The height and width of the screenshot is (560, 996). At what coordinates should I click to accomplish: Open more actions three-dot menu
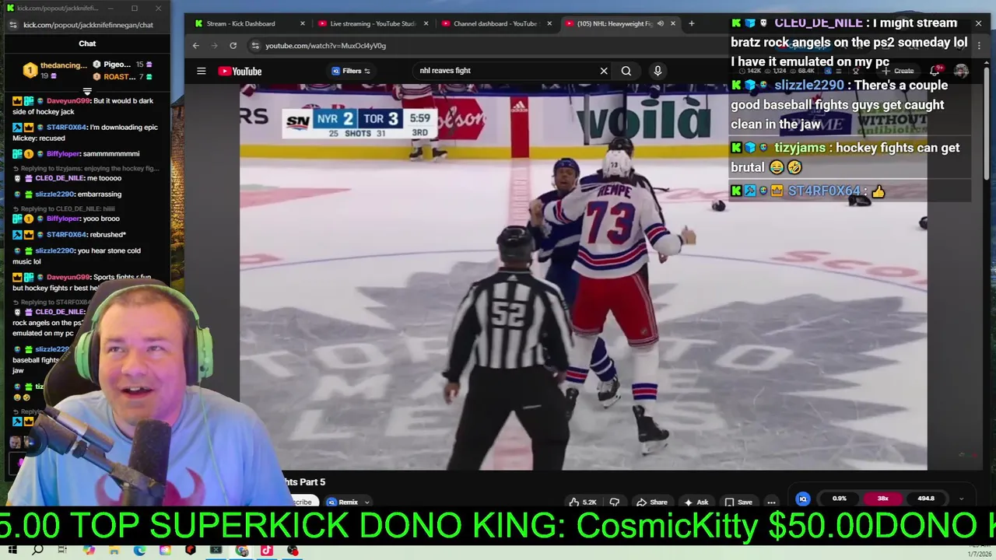click(771, 502)
